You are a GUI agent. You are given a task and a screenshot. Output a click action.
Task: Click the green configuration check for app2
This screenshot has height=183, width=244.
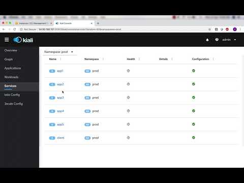click(194, 84)
